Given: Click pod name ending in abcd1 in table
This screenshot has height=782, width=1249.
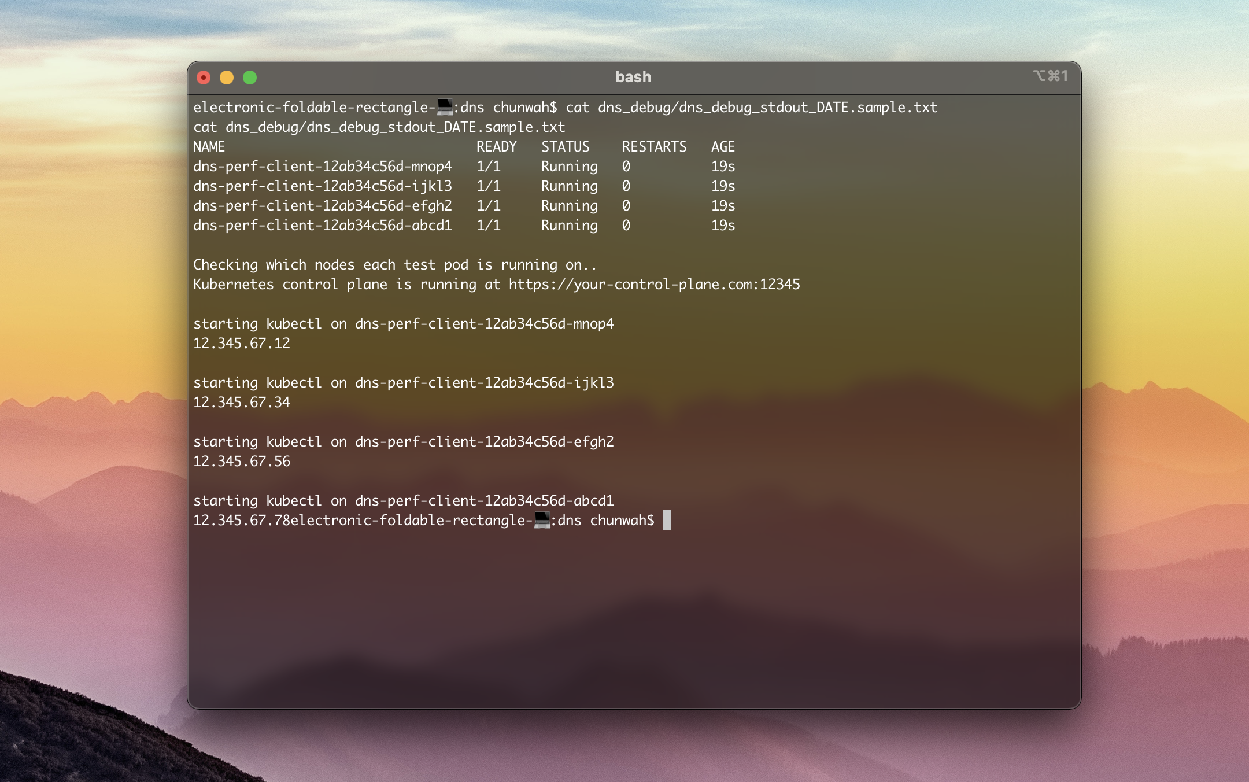Looking at the screenshot, I should pyautogui.click(x=322, y=225).
